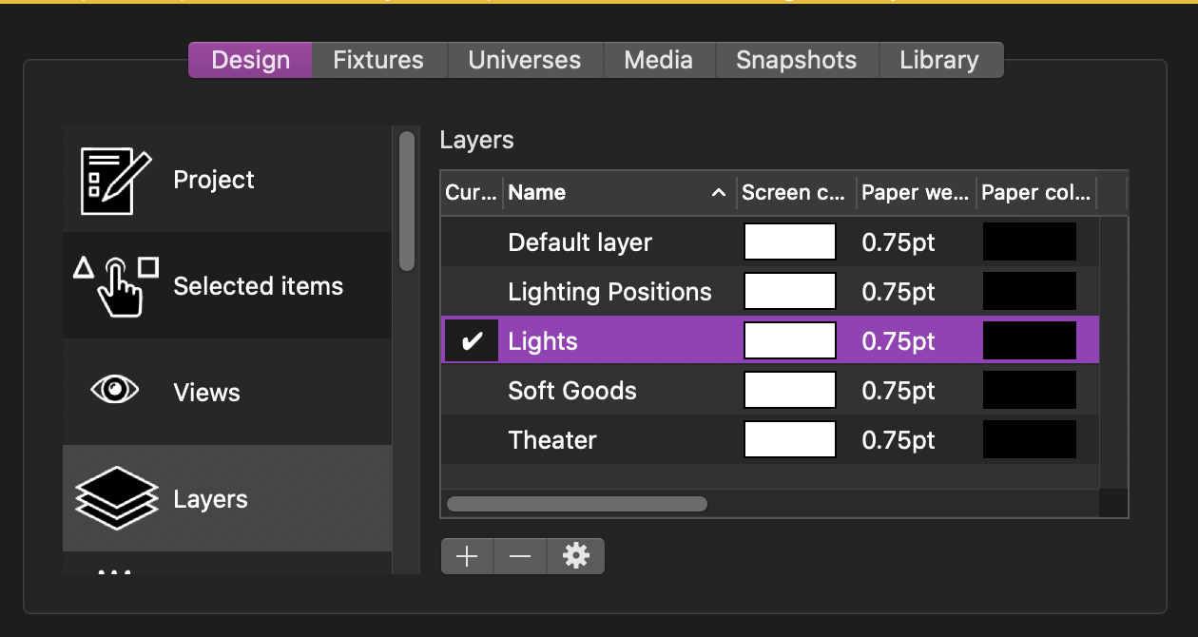Add a new layer with the plus button

(467, 556)
